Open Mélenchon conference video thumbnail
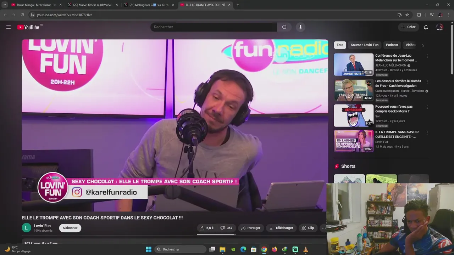This screenshot has width=454, height=255. 354,64
